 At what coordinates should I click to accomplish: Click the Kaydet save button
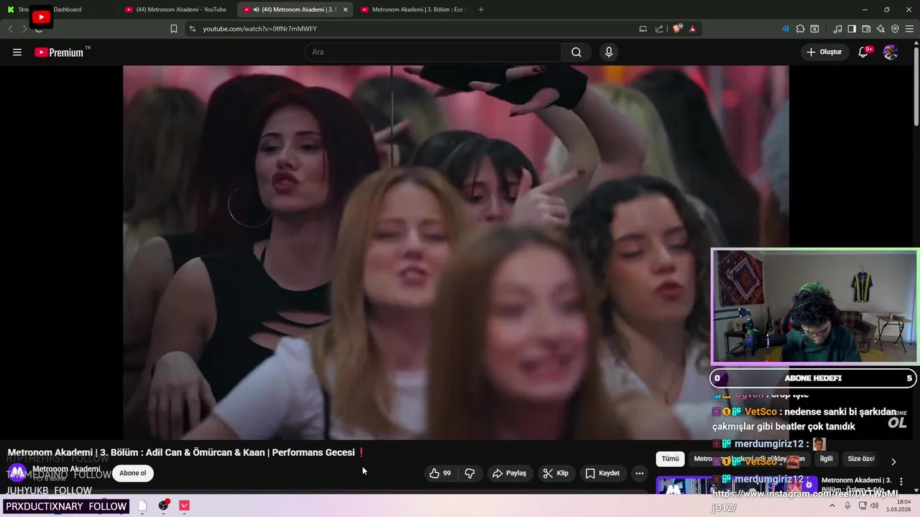point(602,473)
